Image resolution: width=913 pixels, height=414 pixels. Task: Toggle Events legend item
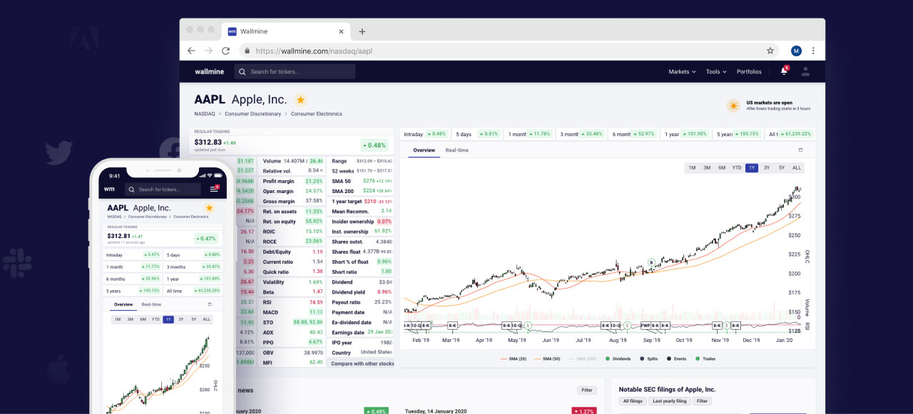[x=676, y=358]
